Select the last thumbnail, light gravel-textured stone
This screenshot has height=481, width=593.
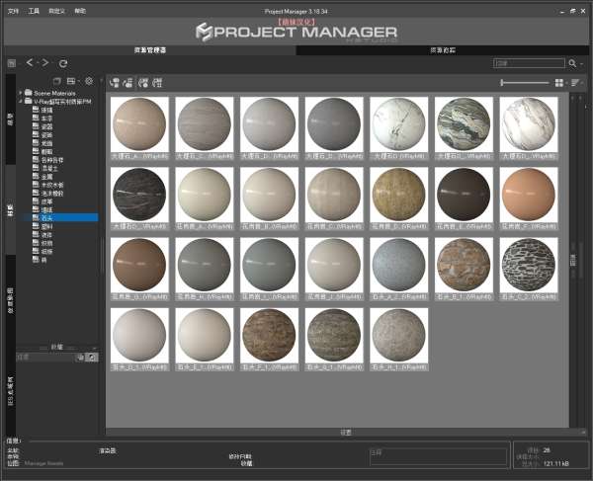pyautogui.click(x=399, y=340)
